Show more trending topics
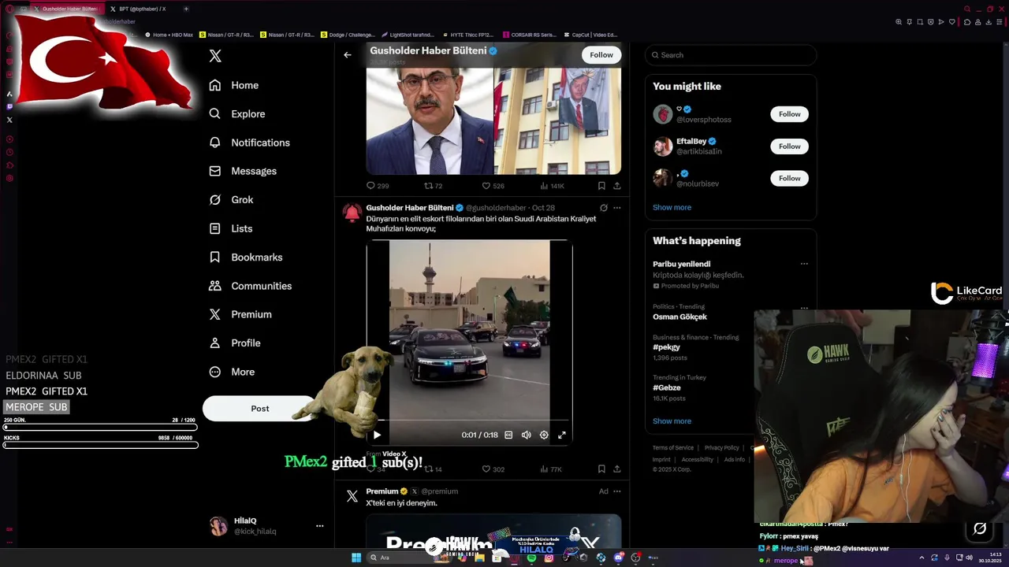The image size is (1009, 567). click(x=672, y=421)
